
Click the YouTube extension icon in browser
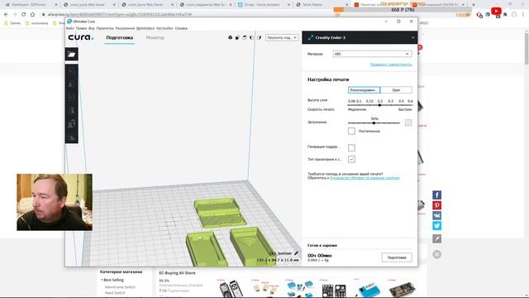[496, 11]
